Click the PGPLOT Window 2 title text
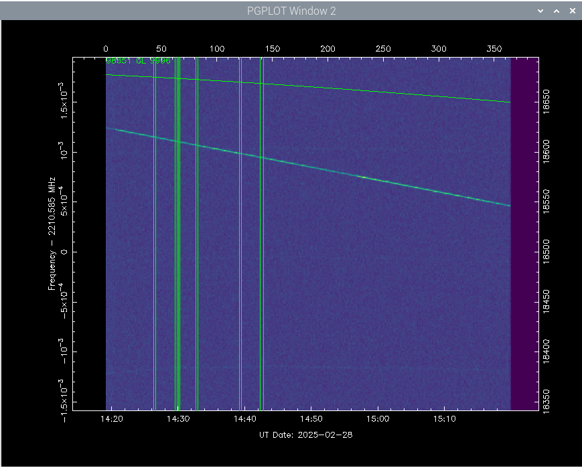This screenshot has height=468, width=582. pos(291,11)
